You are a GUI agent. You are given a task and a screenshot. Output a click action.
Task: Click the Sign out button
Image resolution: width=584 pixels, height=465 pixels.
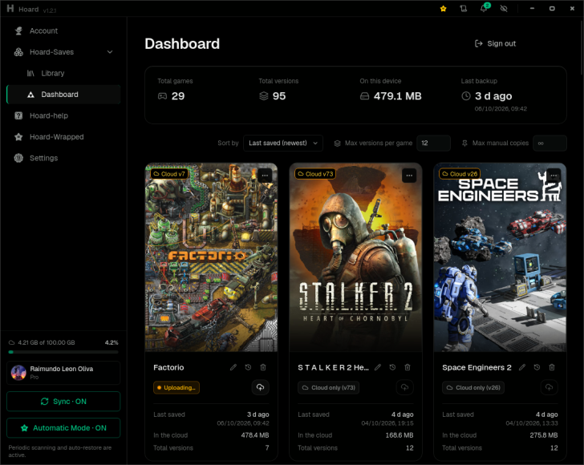coord(496,43)
